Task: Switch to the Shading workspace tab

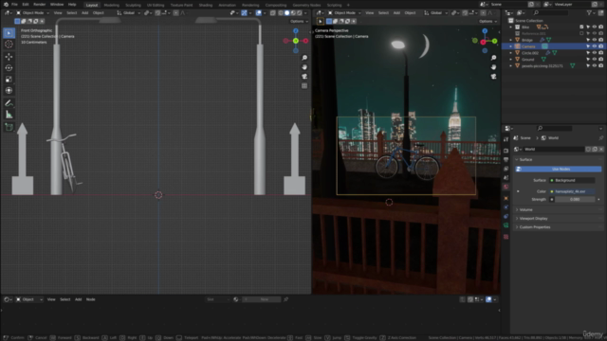Action: (206, 5)
